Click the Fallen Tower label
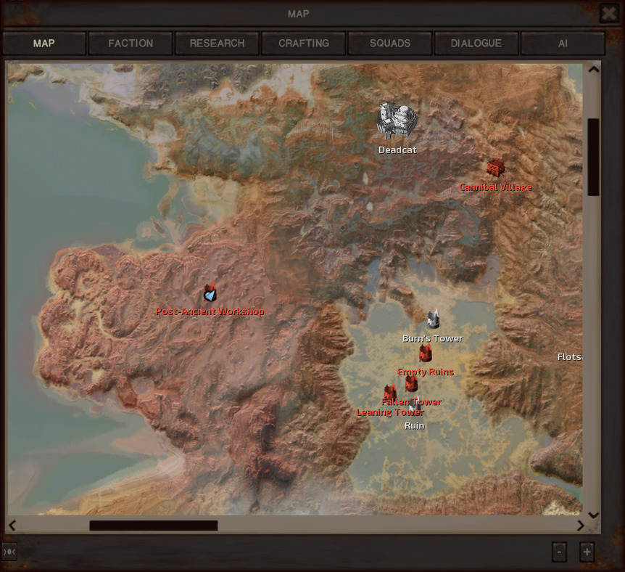625x572 pixels. click(411, 401)
